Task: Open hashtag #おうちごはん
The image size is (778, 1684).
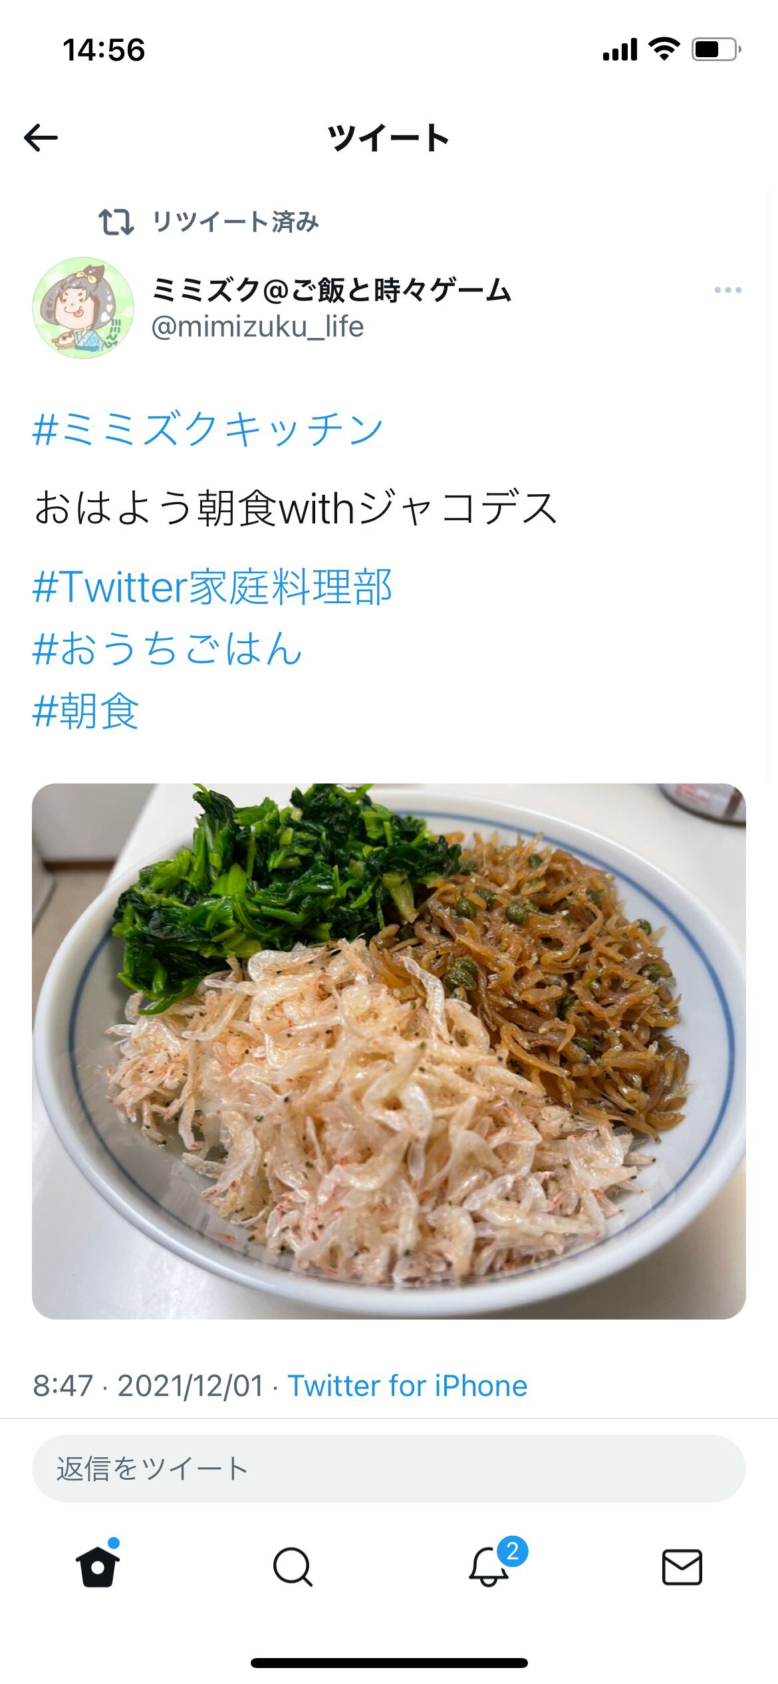Action: point(168,649)
